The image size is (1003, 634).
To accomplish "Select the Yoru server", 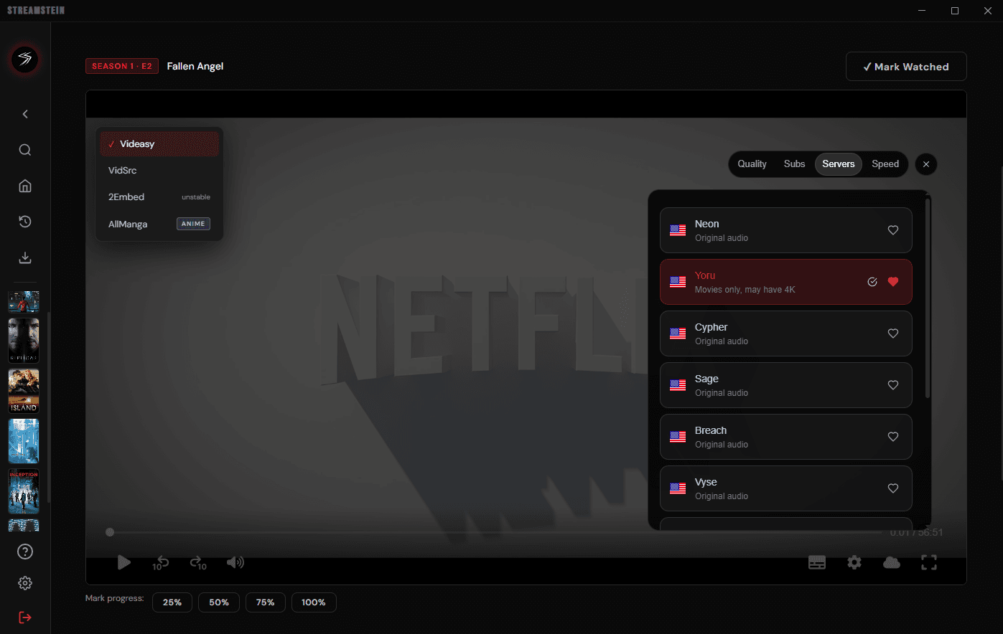I will pos(786,282).
